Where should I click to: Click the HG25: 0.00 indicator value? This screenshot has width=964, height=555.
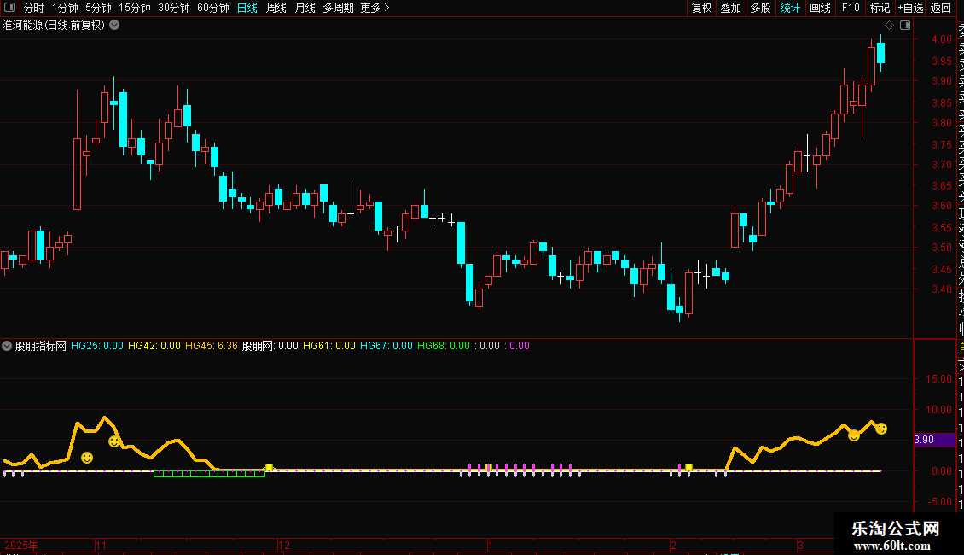(x=97, y=346)
